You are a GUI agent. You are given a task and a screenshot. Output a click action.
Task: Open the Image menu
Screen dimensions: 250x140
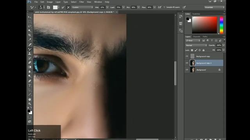click(50, 2)
